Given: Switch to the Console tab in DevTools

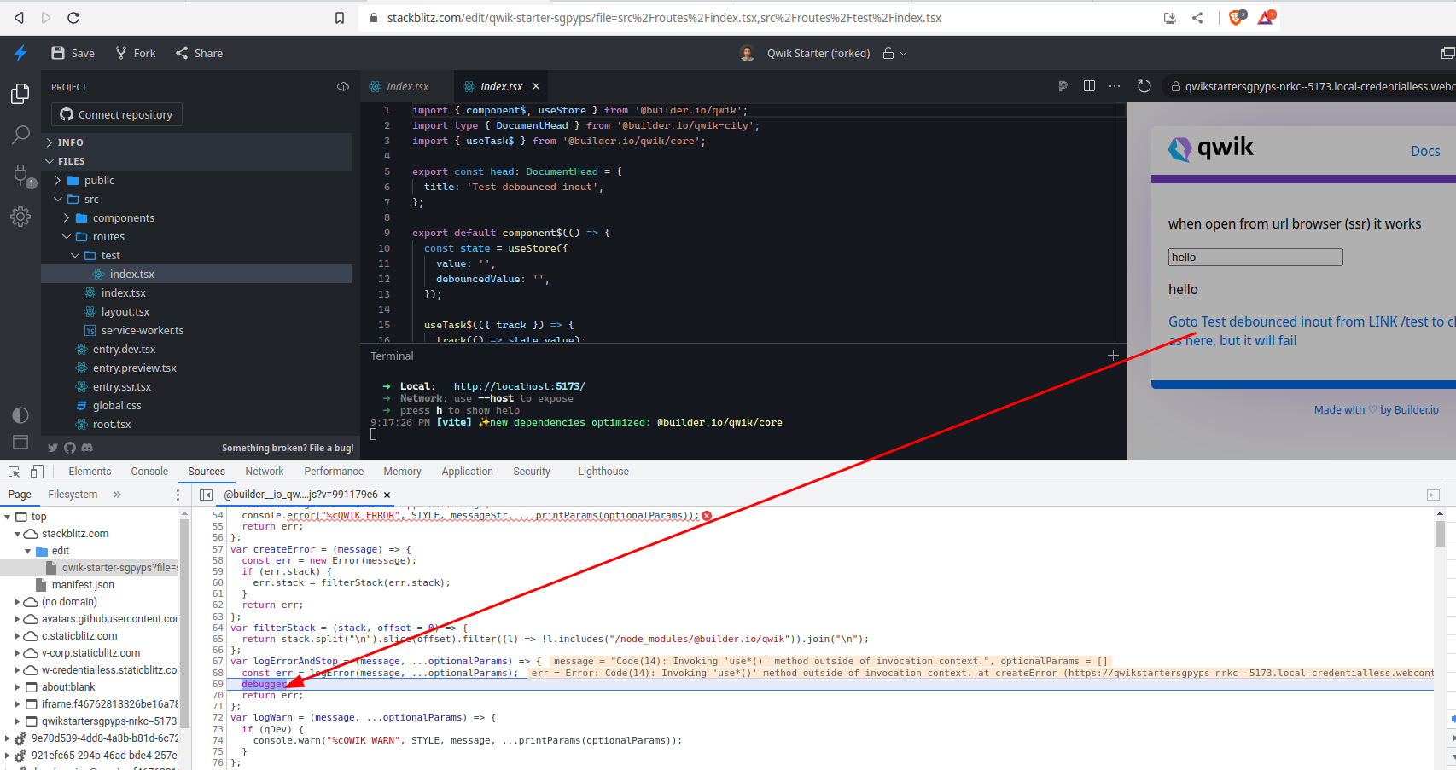Looking at the screenshot, I should (149, 471).
